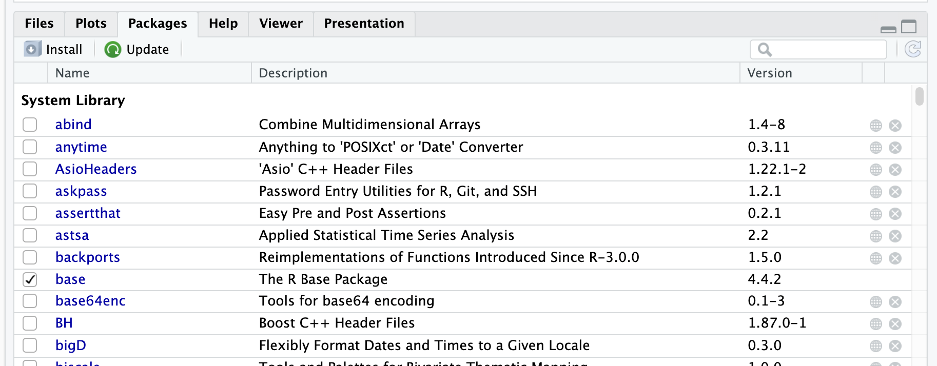Load the backports package via checkbox
Image resolution: width=937 pixels, height=366 pixels.
[30, 257]
